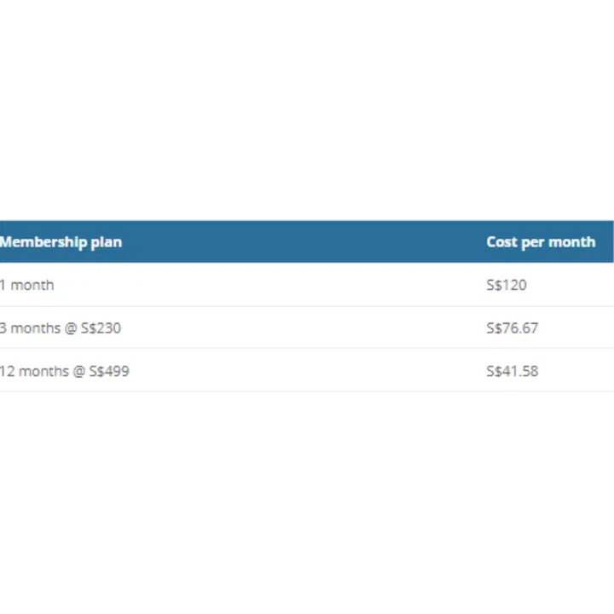Click "S$230" in the 3 months row
Image resolution: width=614 pixels, height=614 pixels.
[101, 328]
